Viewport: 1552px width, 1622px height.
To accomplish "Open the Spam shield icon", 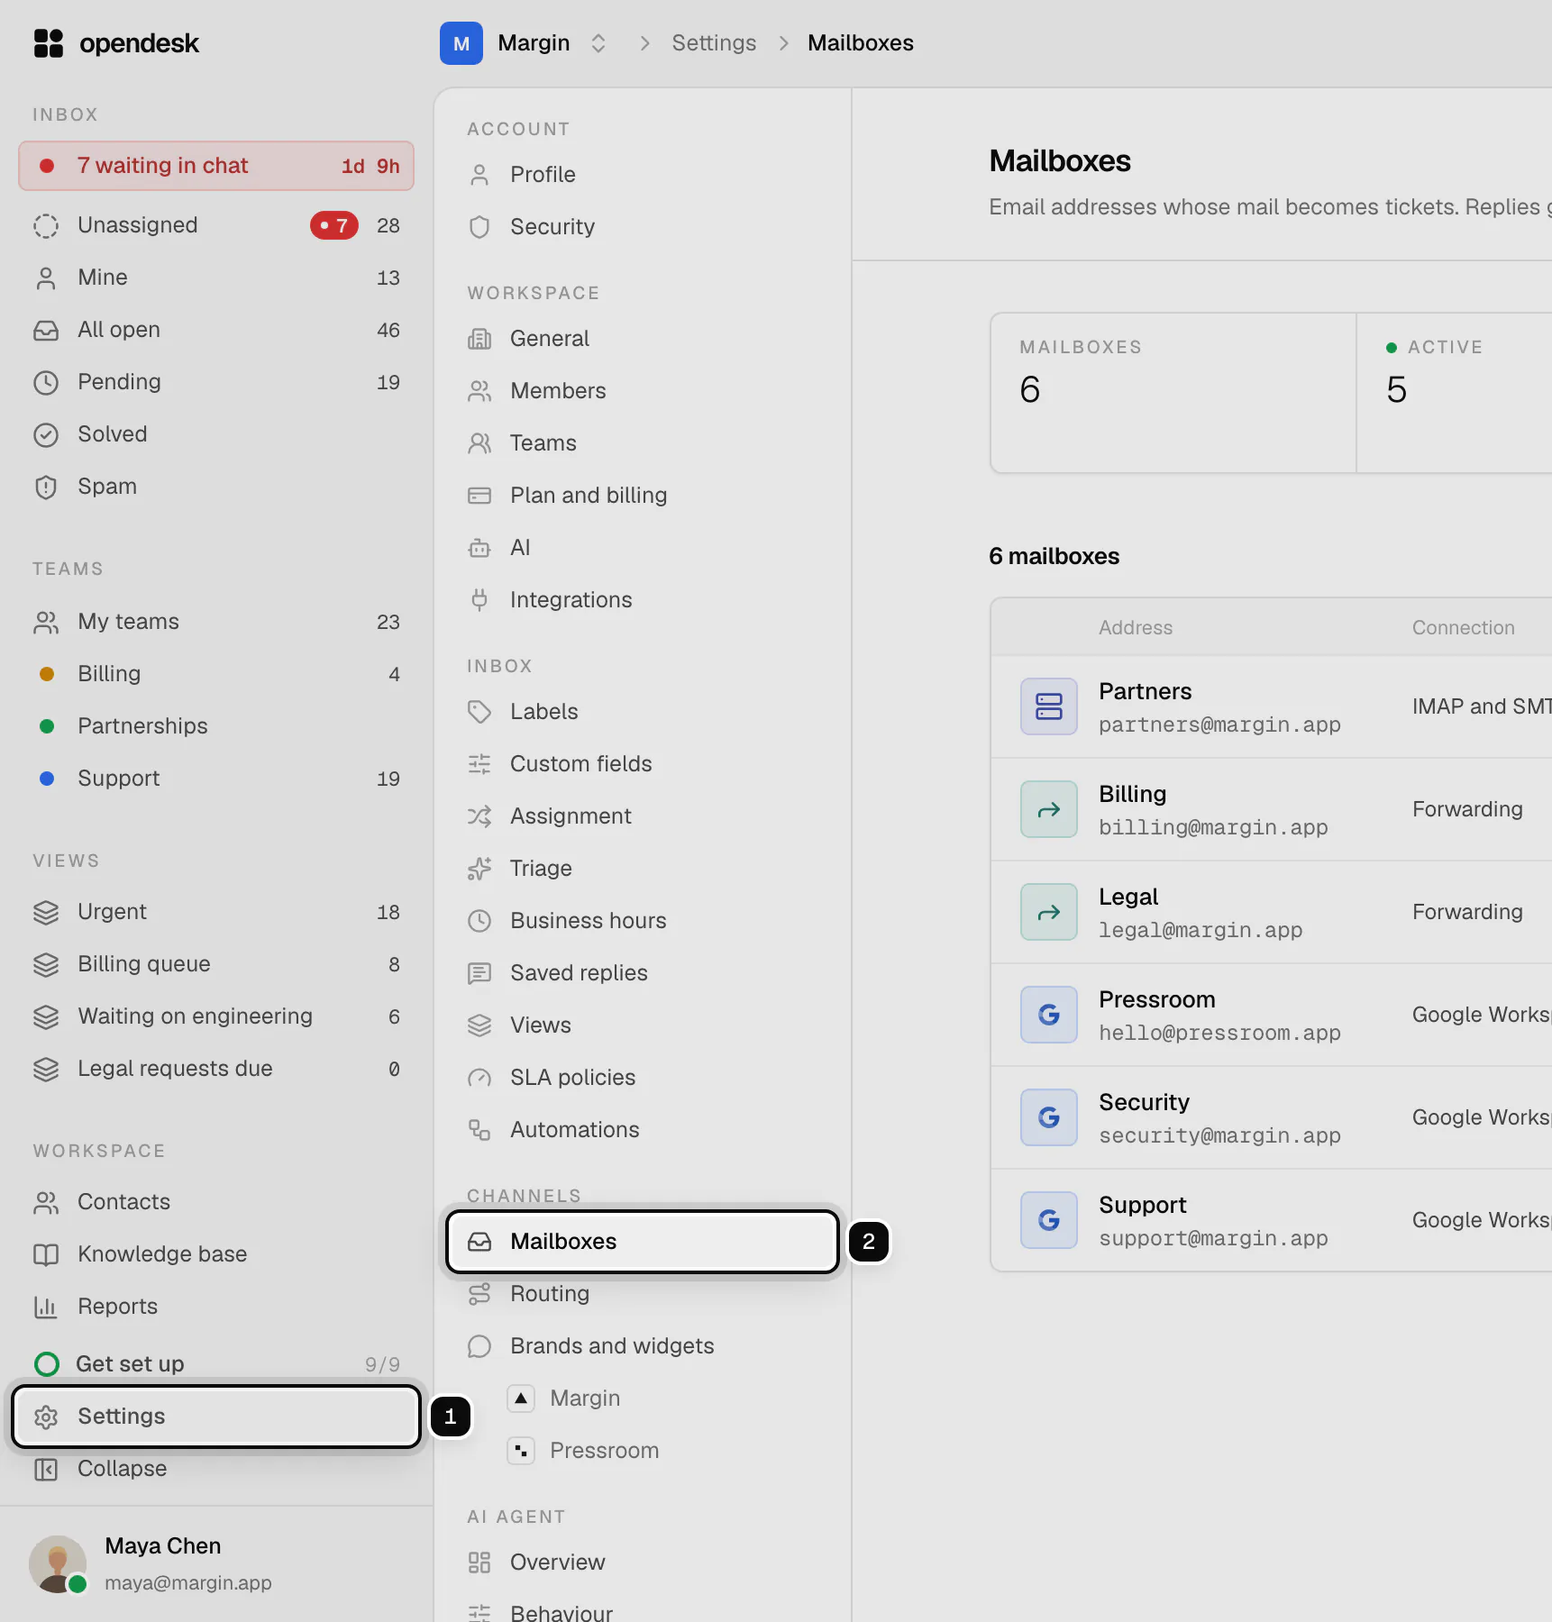I will [x=46, y=487].
